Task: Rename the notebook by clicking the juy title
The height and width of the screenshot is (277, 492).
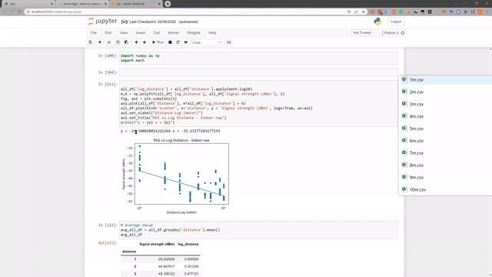Action: 125,22
